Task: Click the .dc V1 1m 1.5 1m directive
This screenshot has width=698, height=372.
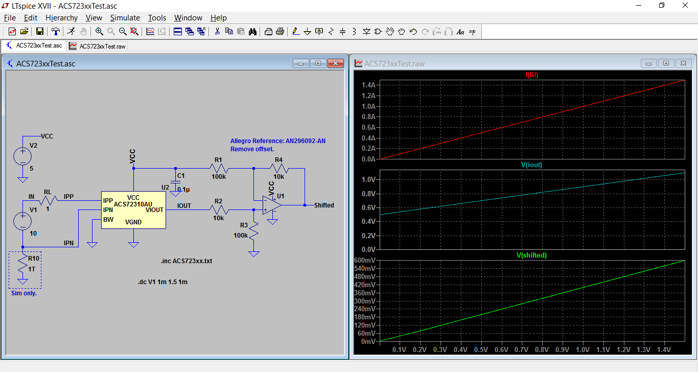Action: click(162, 282)
